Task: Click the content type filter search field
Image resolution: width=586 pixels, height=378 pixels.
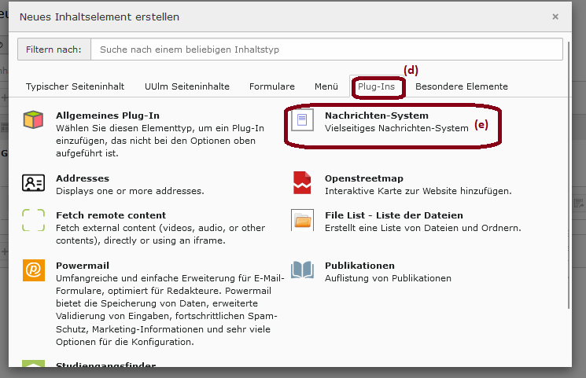Action: [x=326, y=50]
